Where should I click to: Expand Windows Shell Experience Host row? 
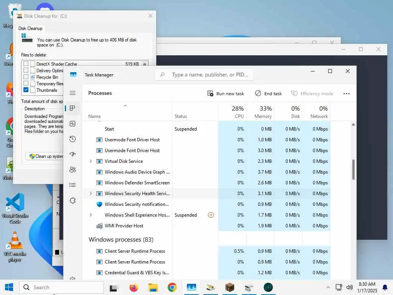pyautogui.click(x=91, y=215)
